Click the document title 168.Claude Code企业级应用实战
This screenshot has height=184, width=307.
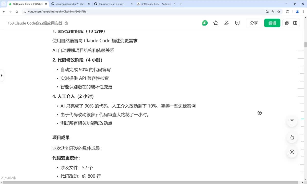click(x=35, y=23)
